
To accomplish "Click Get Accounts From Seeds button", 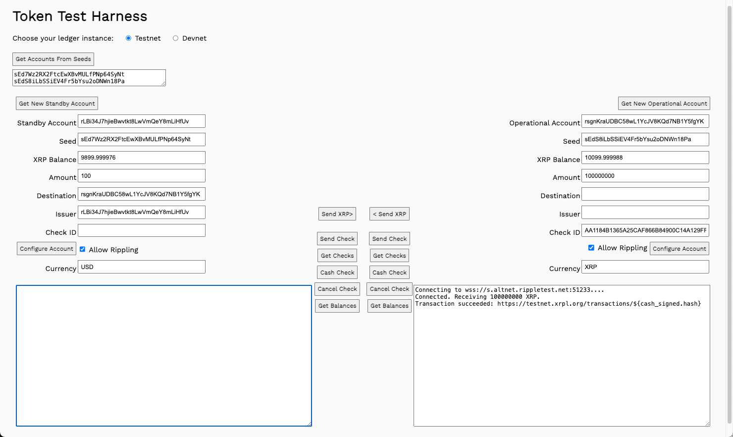I will point(53,59).
